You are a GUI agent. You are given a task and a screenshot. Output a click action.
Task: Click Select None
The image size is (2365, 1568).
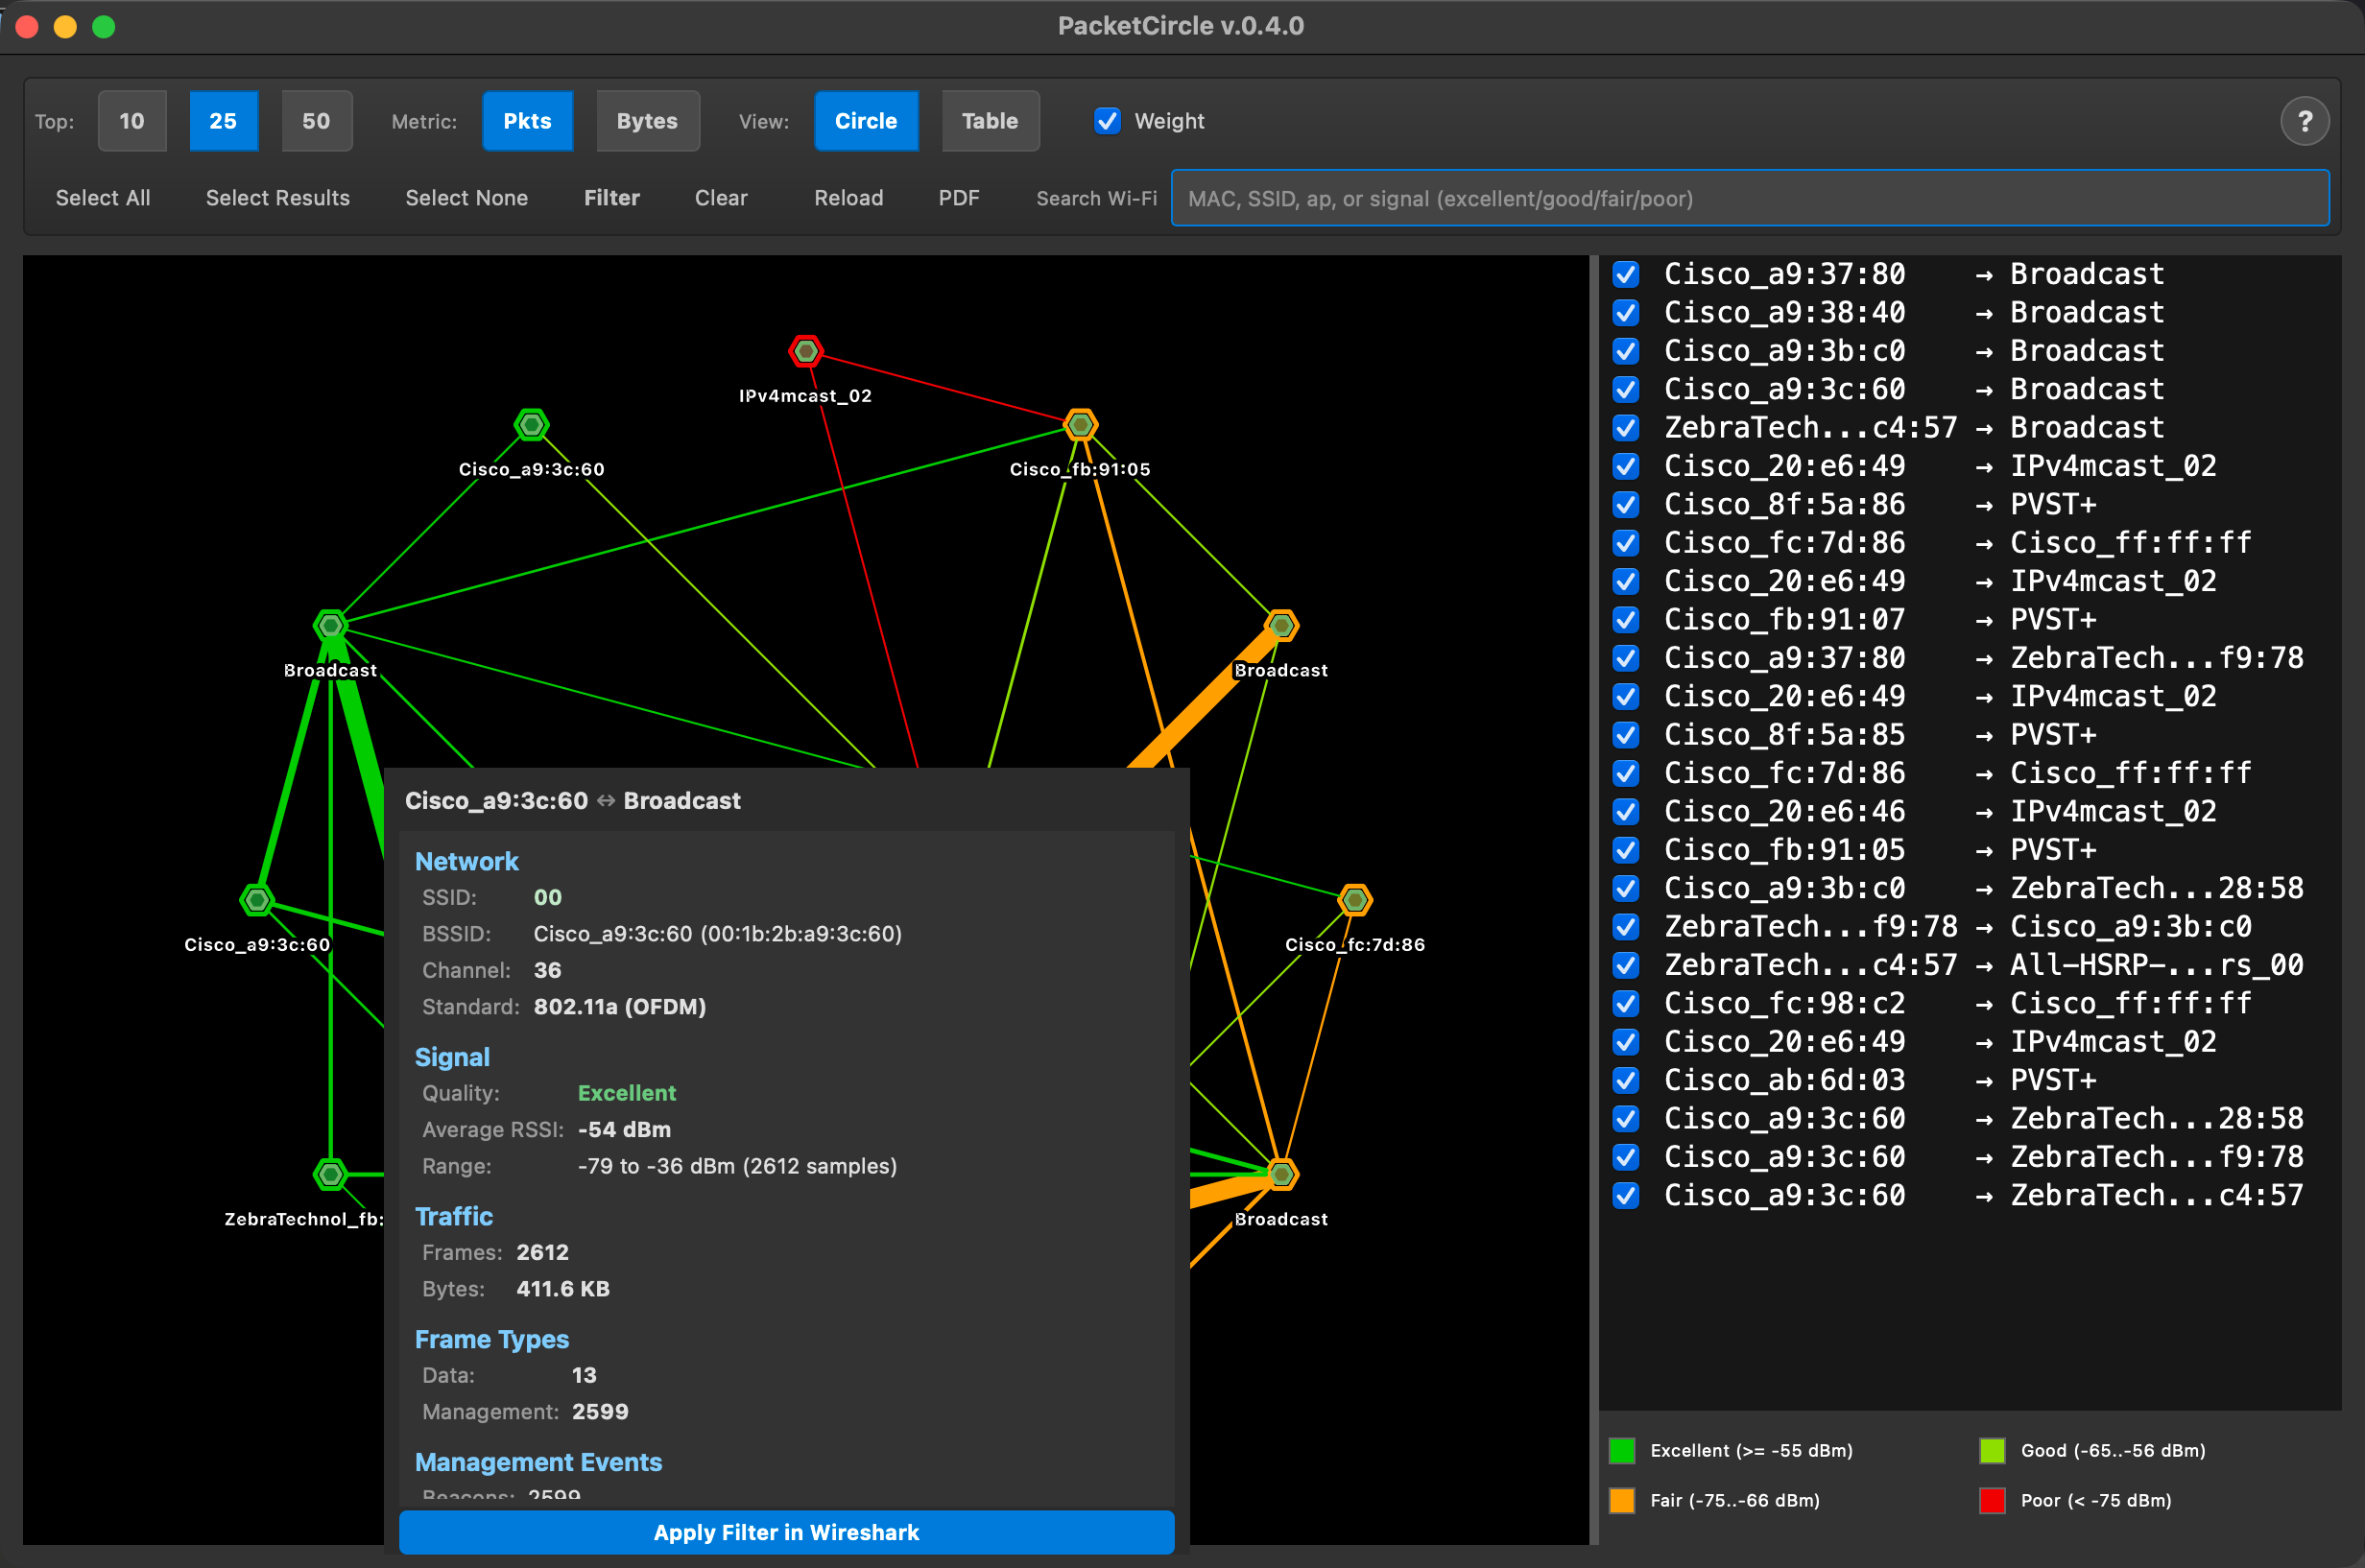tap(467, 198)
